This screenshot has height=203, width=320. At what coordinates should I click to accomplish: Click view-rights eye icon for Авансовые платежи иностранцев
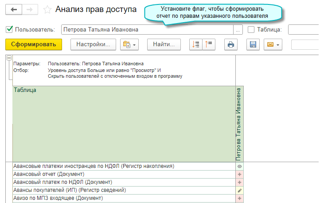[240, 167]
